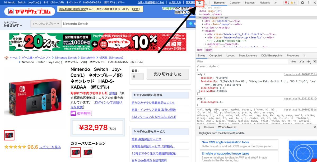This screenshot has height=162, width=317.
Task: Toggle the :hov pseudo-class panel
Action: pos(293,61)
